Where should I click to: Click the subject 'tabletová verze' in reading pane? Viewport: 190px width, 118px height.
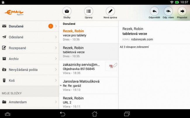click(135, 34)
